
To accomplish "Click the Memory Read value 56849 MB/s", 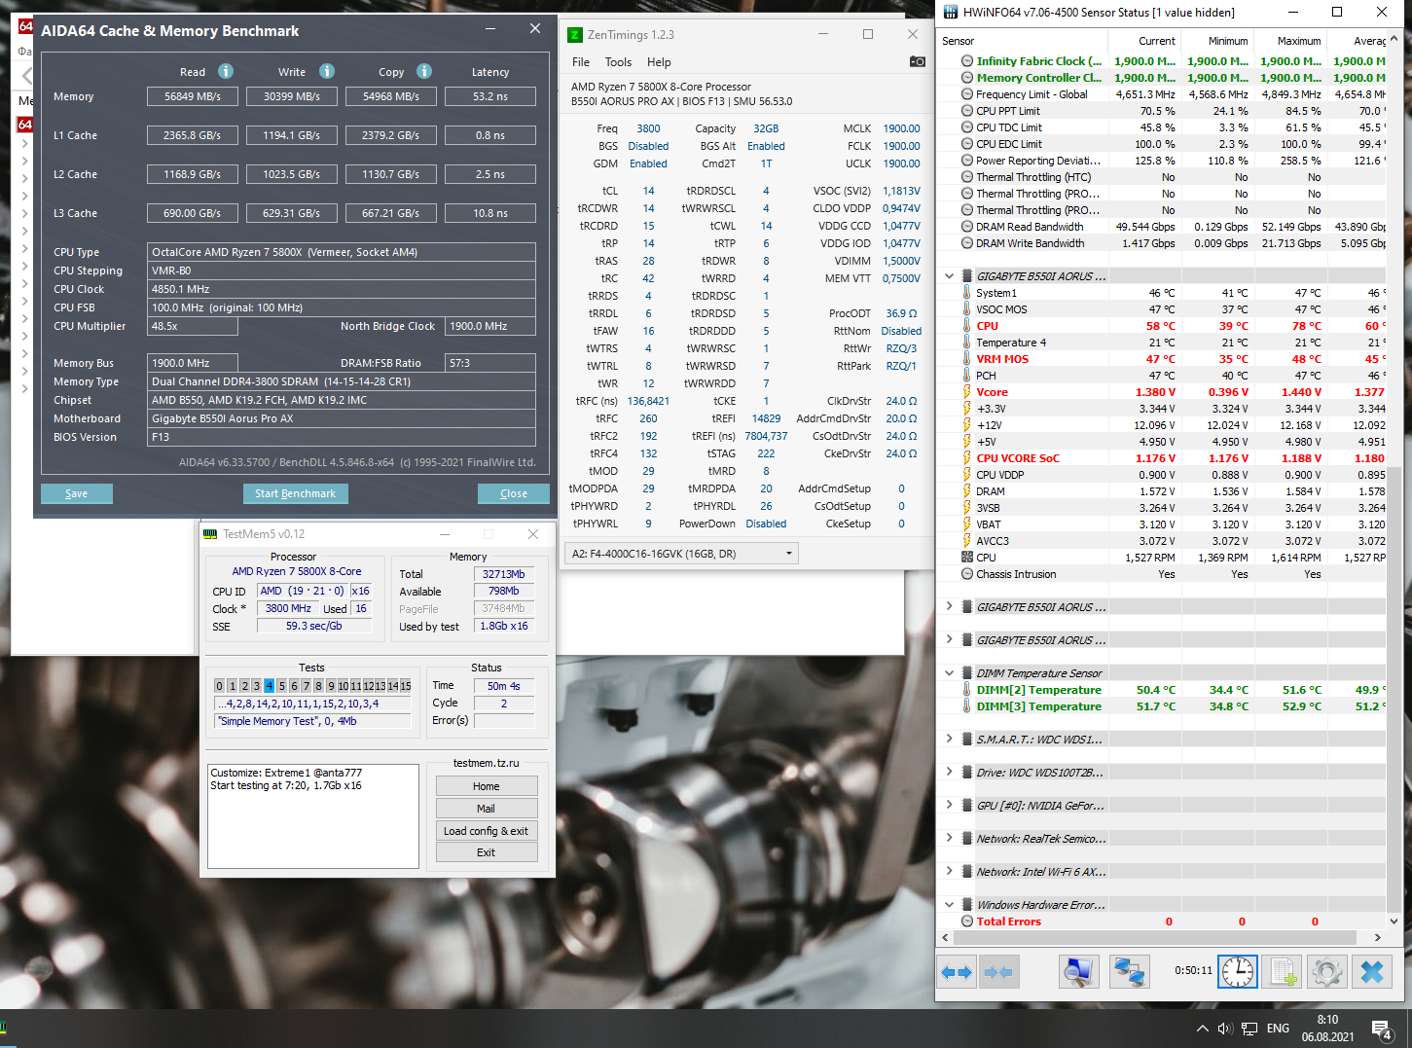I will [193, 96].
